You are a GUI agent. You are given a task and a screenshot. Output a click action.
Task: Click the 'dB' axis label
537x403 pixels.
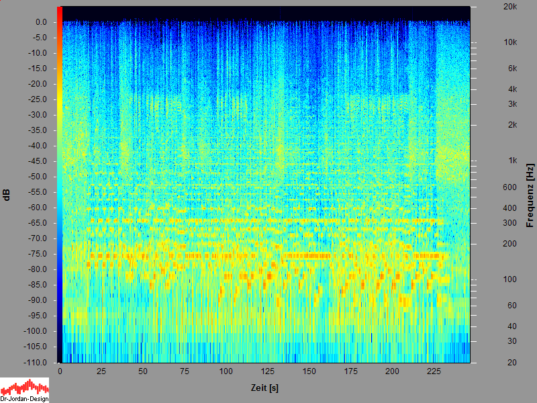click(7, 195)
